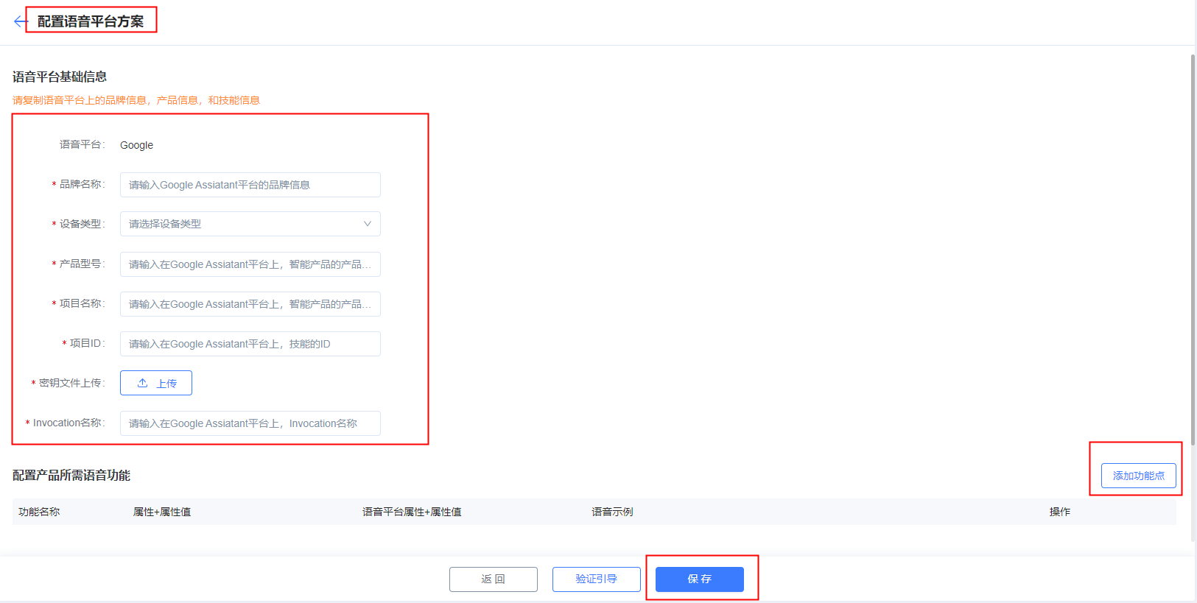This screenshot has height=603, width=1197.
Task: Click the 保存 button
Action: pos(700,579)
